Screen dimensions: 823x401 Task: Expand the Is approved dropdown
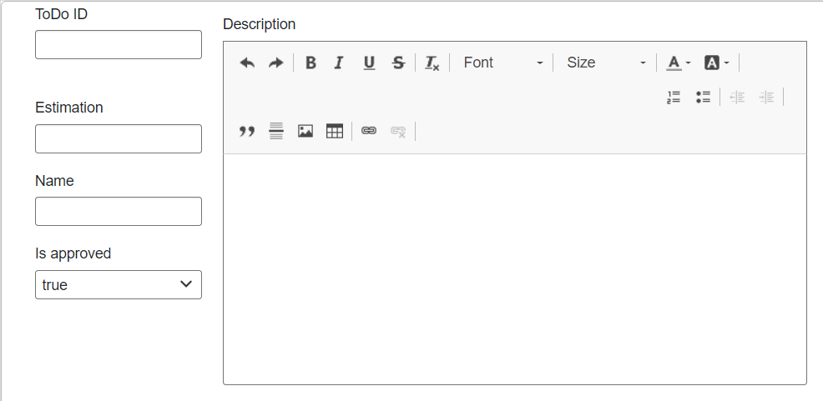(119, 285)
